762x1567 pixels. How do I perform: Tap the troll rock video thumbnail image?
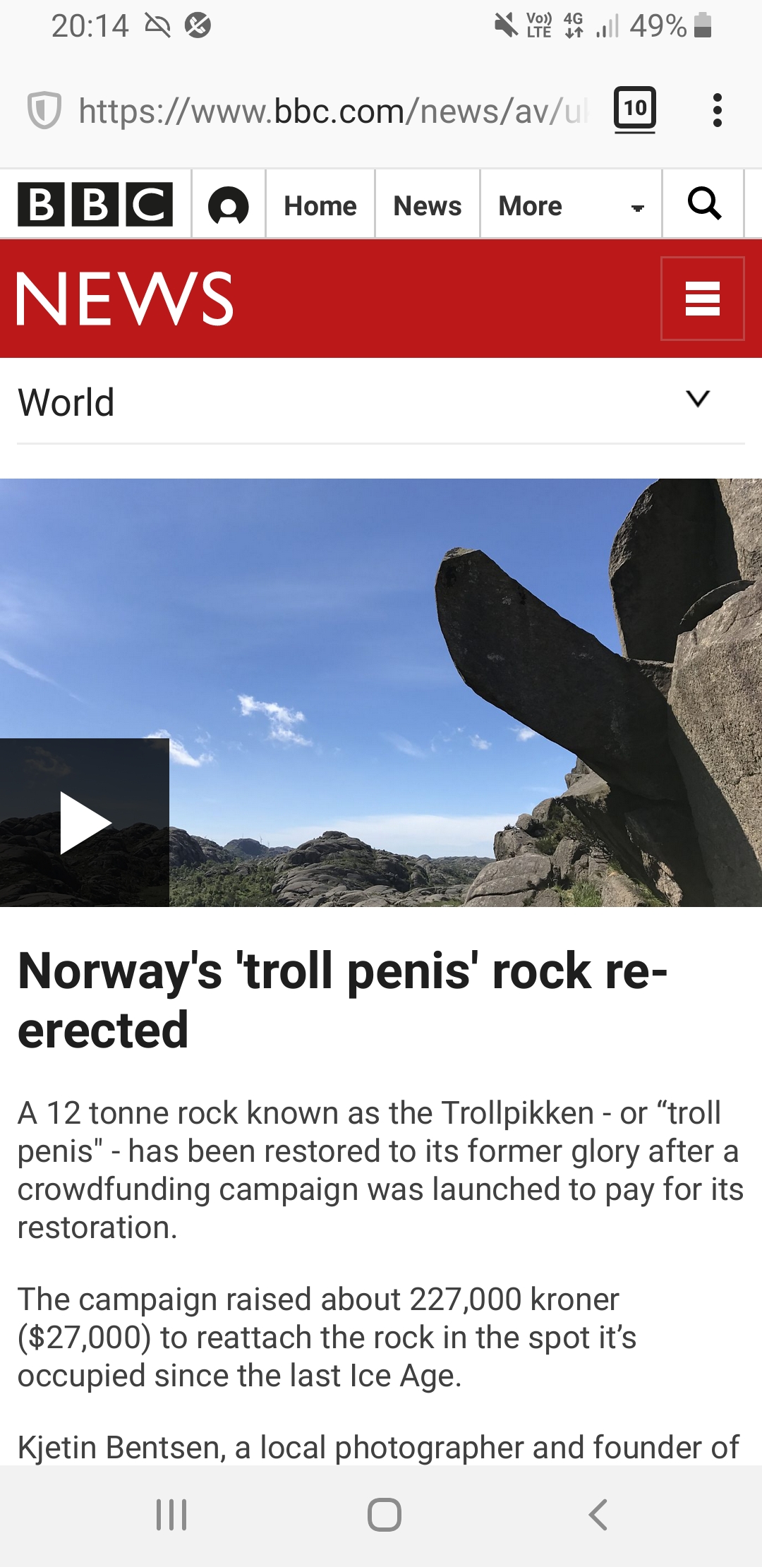click(381, 692)
